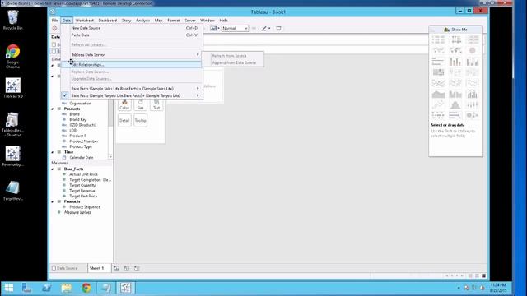Click the highlight pen toolbar icon

(264, 29)
